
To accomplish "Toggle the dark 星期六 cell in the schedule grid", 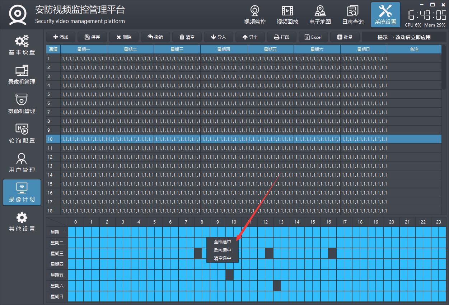I will click(x=277, y=286).
